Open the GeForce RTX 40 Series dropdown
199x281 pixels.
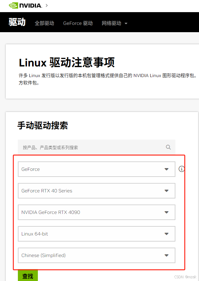point(97,191)
